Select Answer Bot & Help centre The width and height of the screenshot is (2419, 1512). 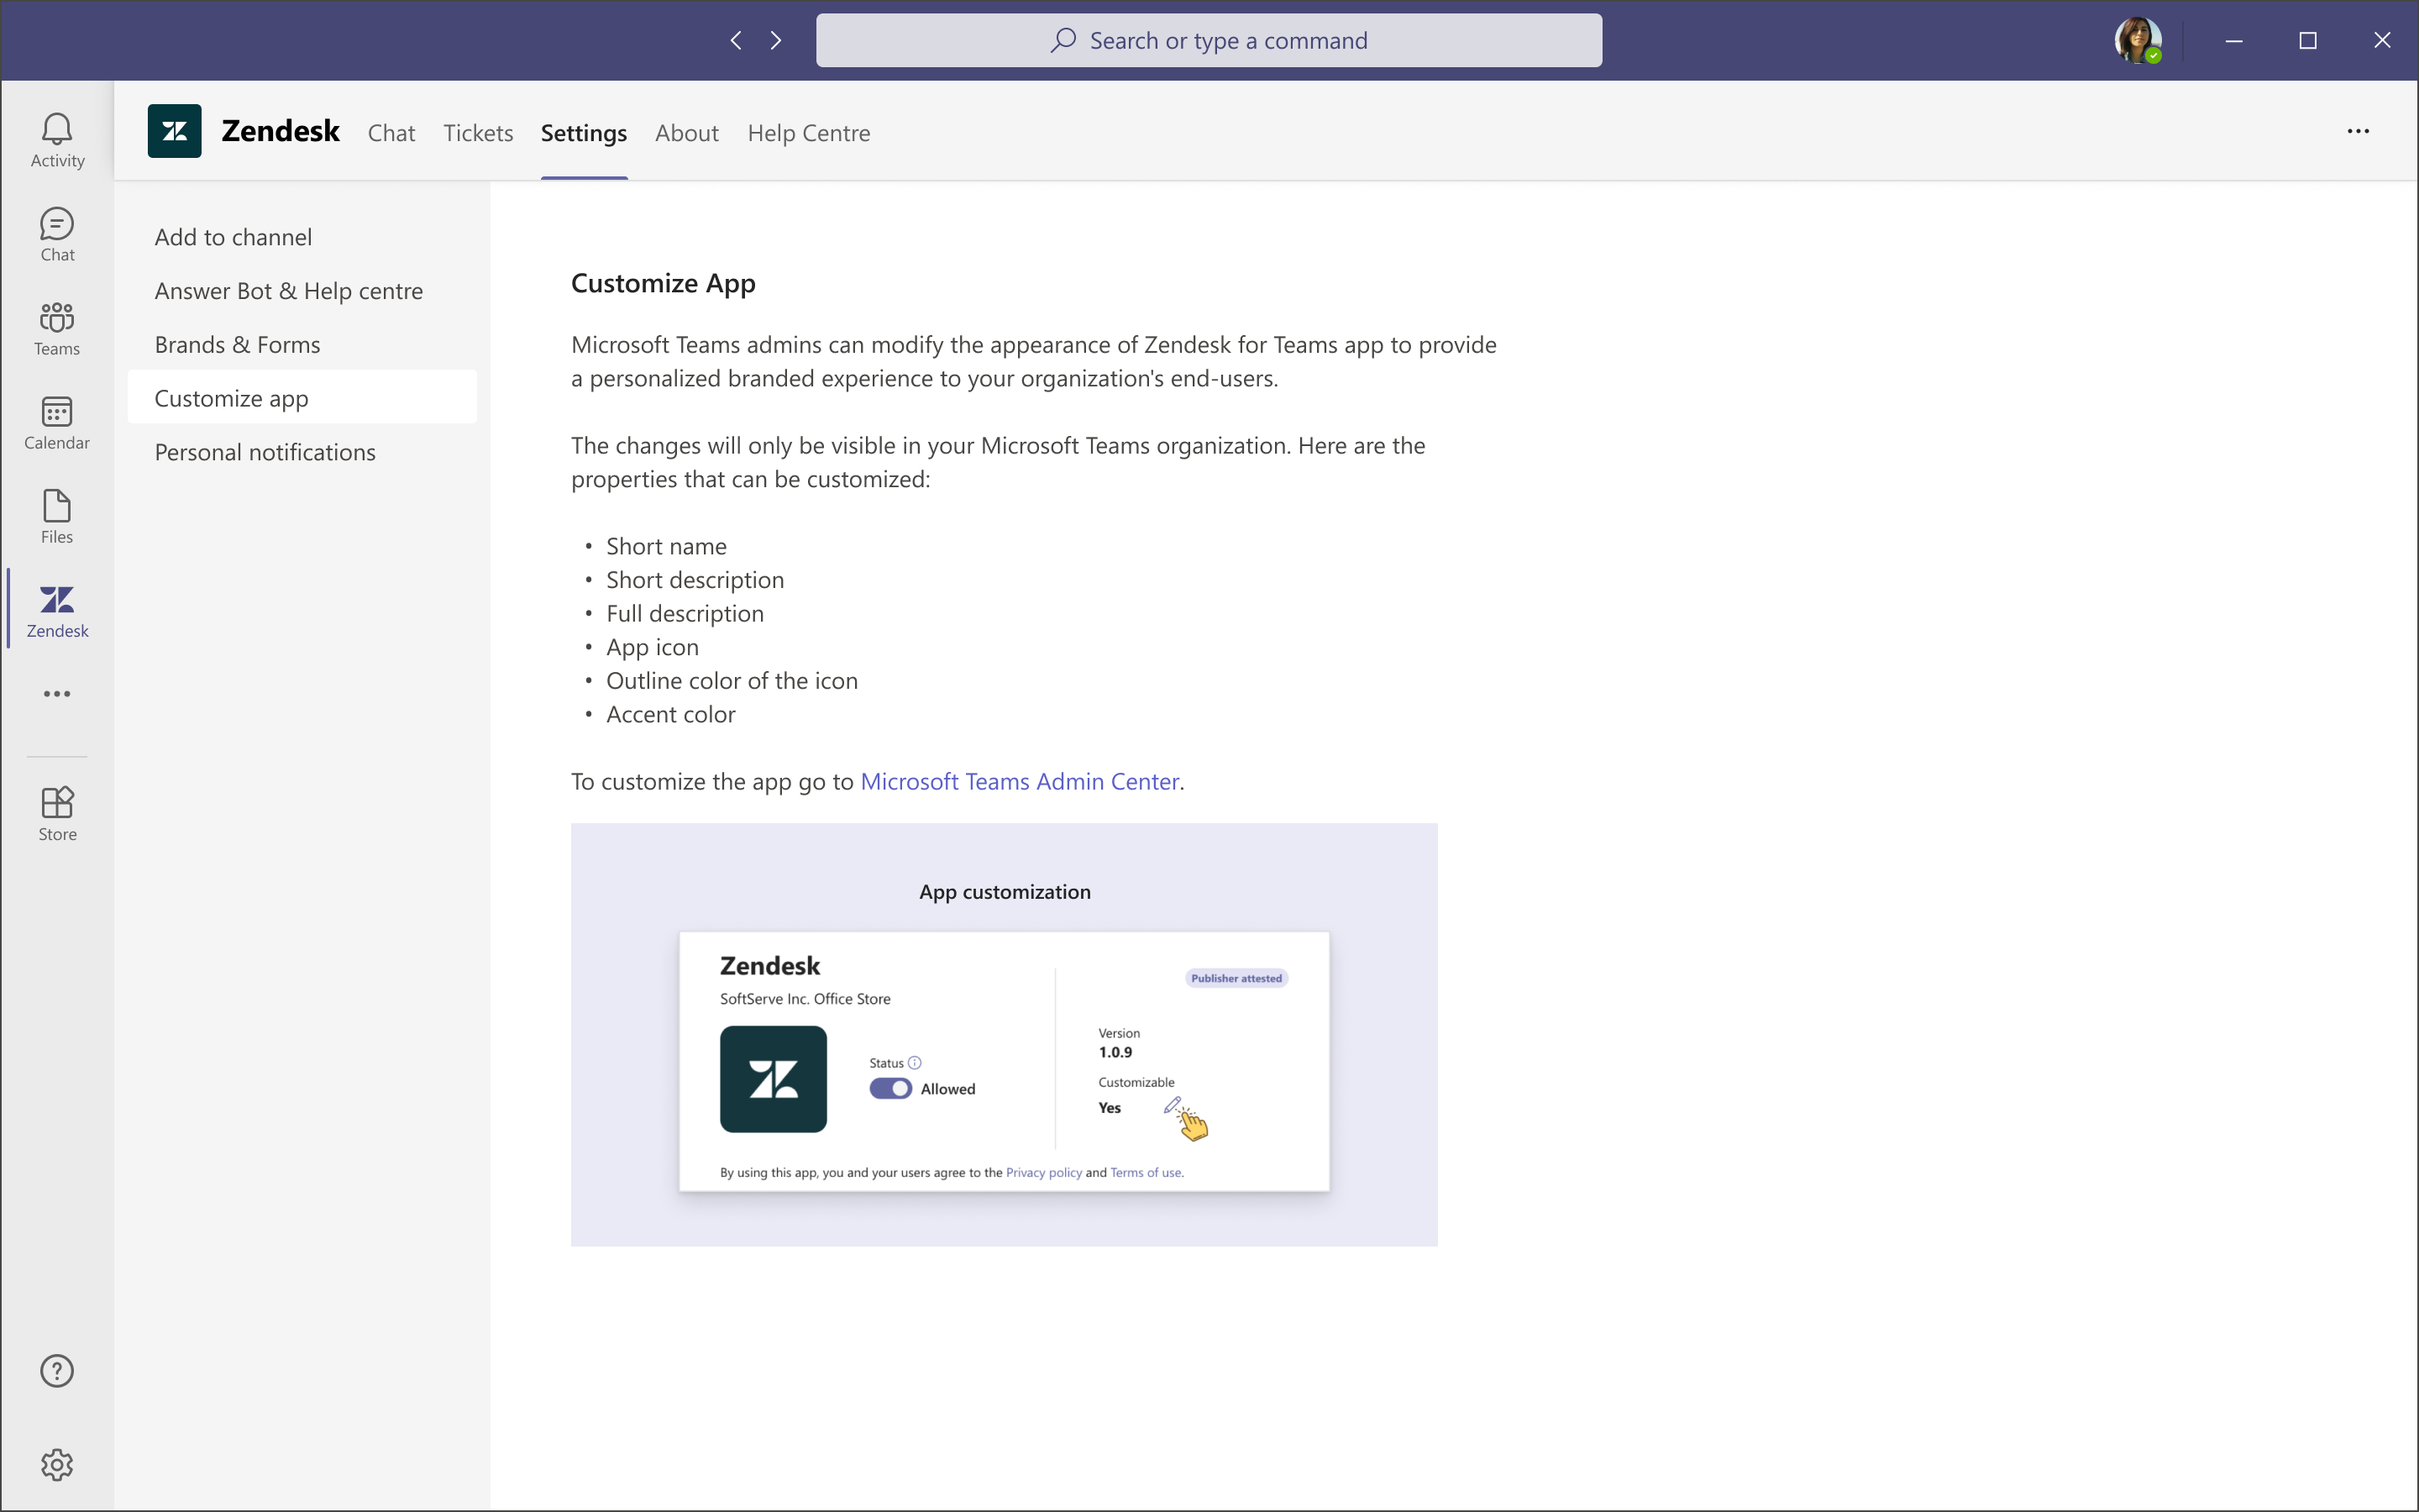coord(302,291)
